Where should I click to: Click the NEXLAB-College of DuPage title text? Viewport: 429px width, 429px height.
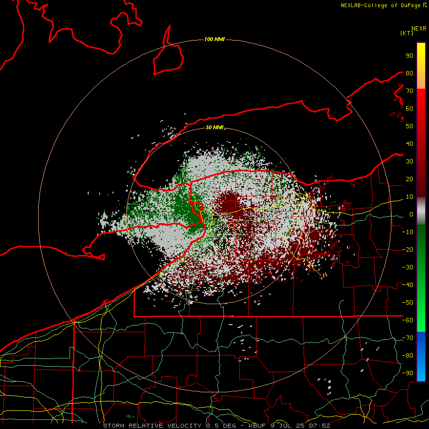(x=384, y=5)
